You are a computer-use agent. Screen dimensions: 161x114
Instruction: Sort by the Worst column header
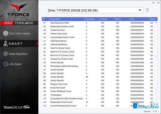pos(121,19)
